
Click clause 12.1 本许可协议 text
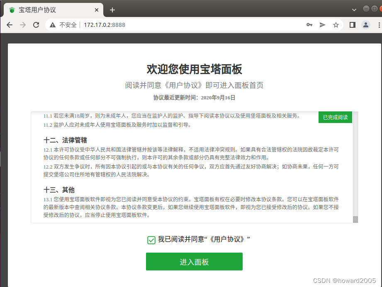[191, 154]
